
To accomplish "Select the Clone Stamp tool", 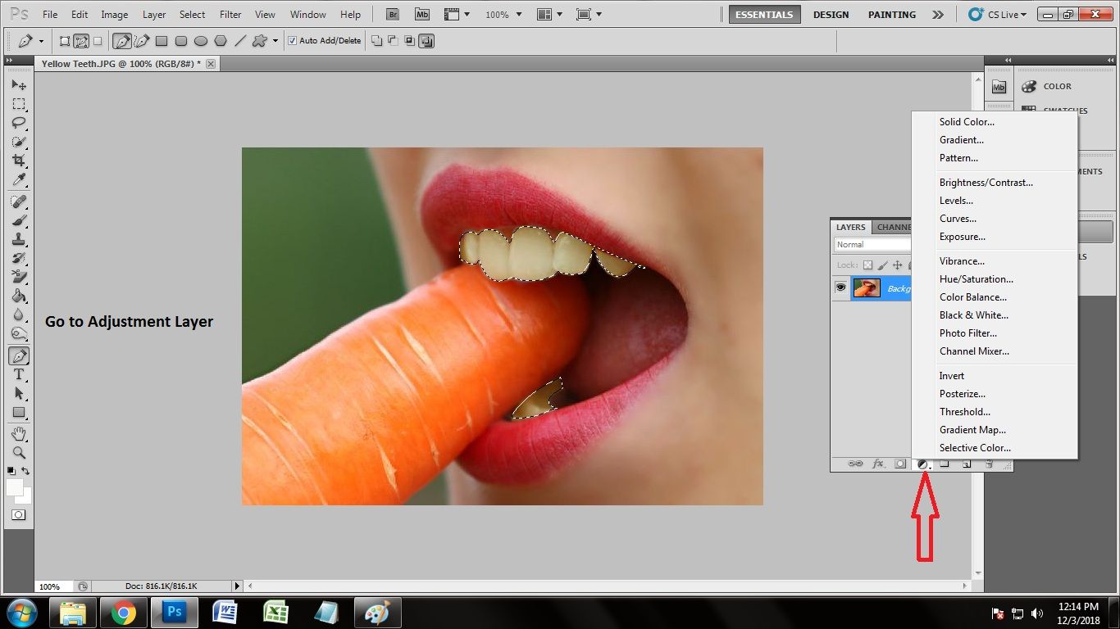I will [18, 239].
